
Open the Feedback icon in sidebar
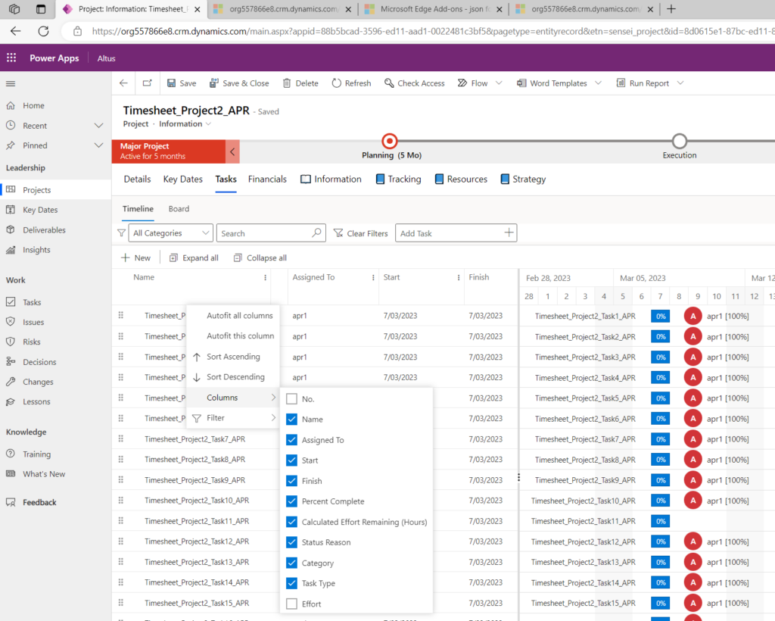coord(11,502)
